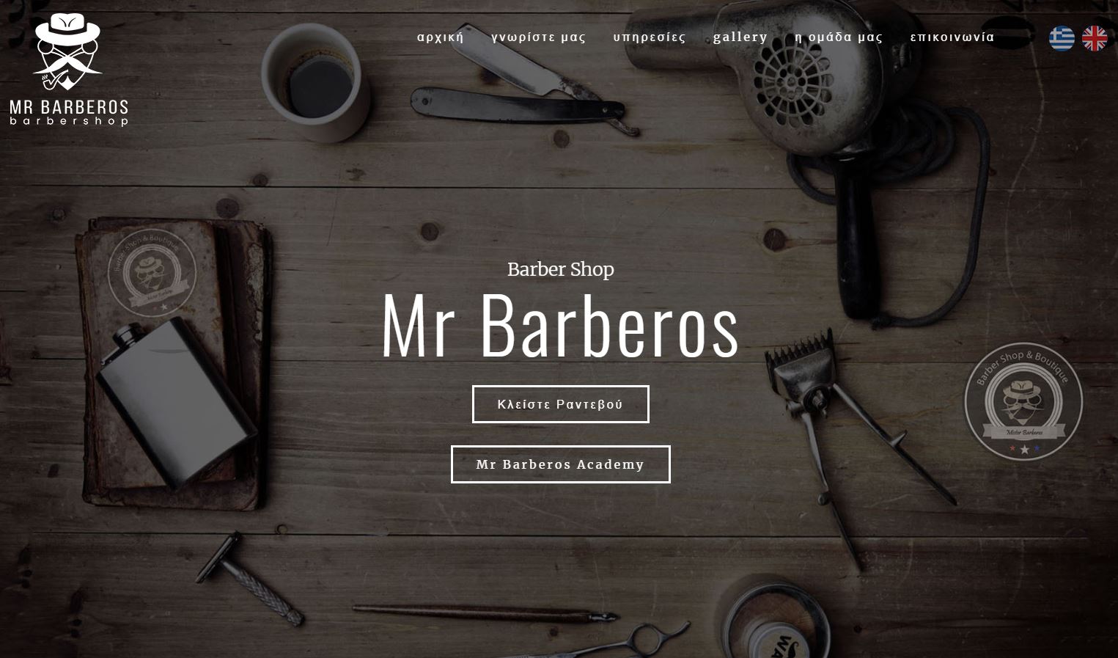Viewport: 1118px width, 658px height.
Task: Open the η ομάδα μας menu item
Action: click(x=839, y=37)
